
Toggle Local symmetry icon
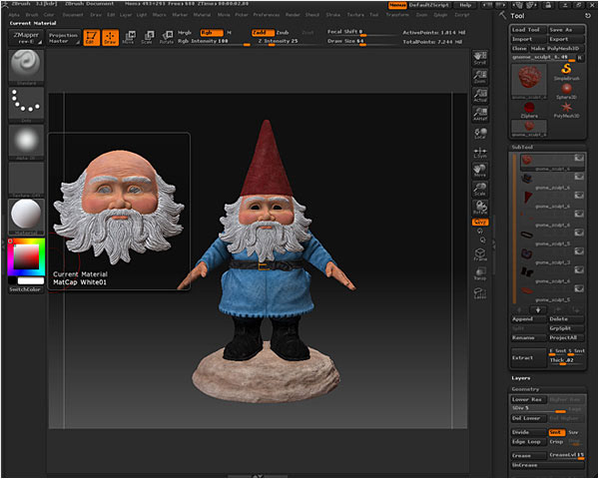pyautogui.click(x=480, y=133)
